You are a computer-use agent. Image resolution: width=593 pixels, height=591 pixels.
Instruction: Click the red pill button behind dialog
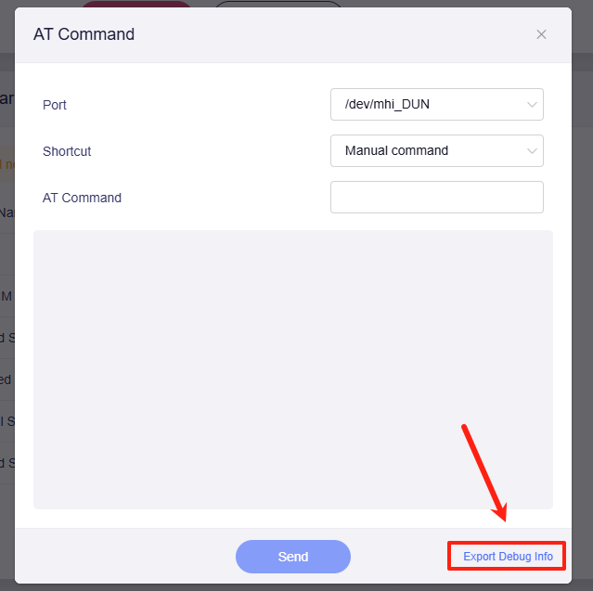(x=135, y=5)
